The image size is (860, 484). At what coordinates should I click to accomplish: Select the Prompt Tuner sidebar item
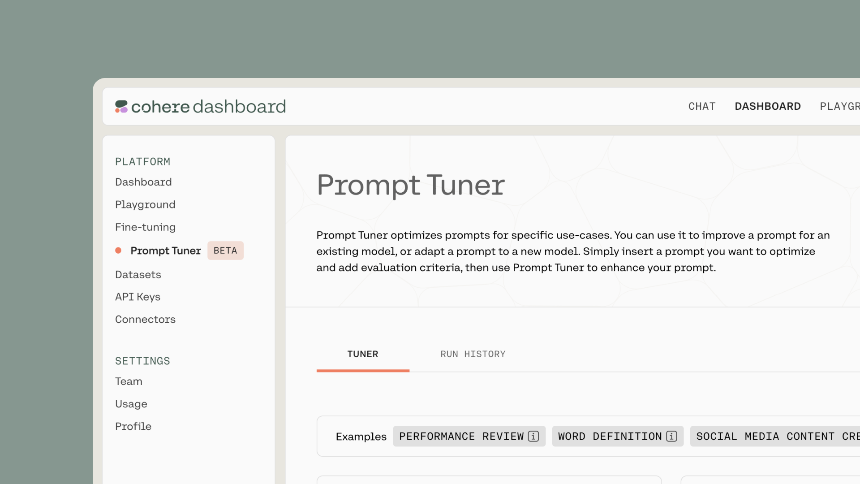tap(165, 250)
